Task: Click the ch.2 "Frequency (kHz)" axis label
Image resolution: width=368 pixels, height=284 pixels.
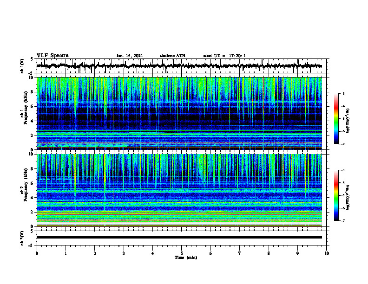Action: pyautogui.click(x=26, y=184)
